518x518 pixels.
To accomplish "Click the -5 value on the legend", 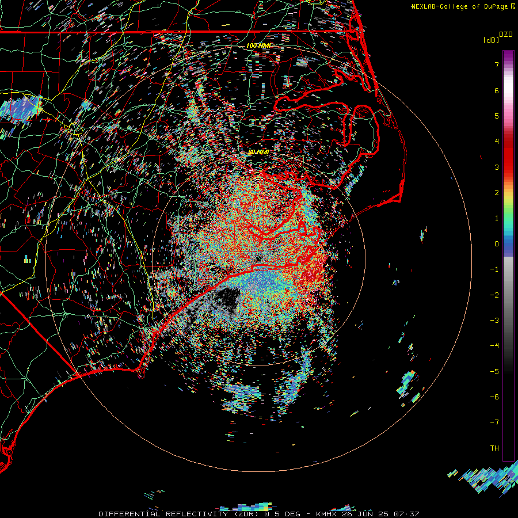I will [x=494, y=371].
